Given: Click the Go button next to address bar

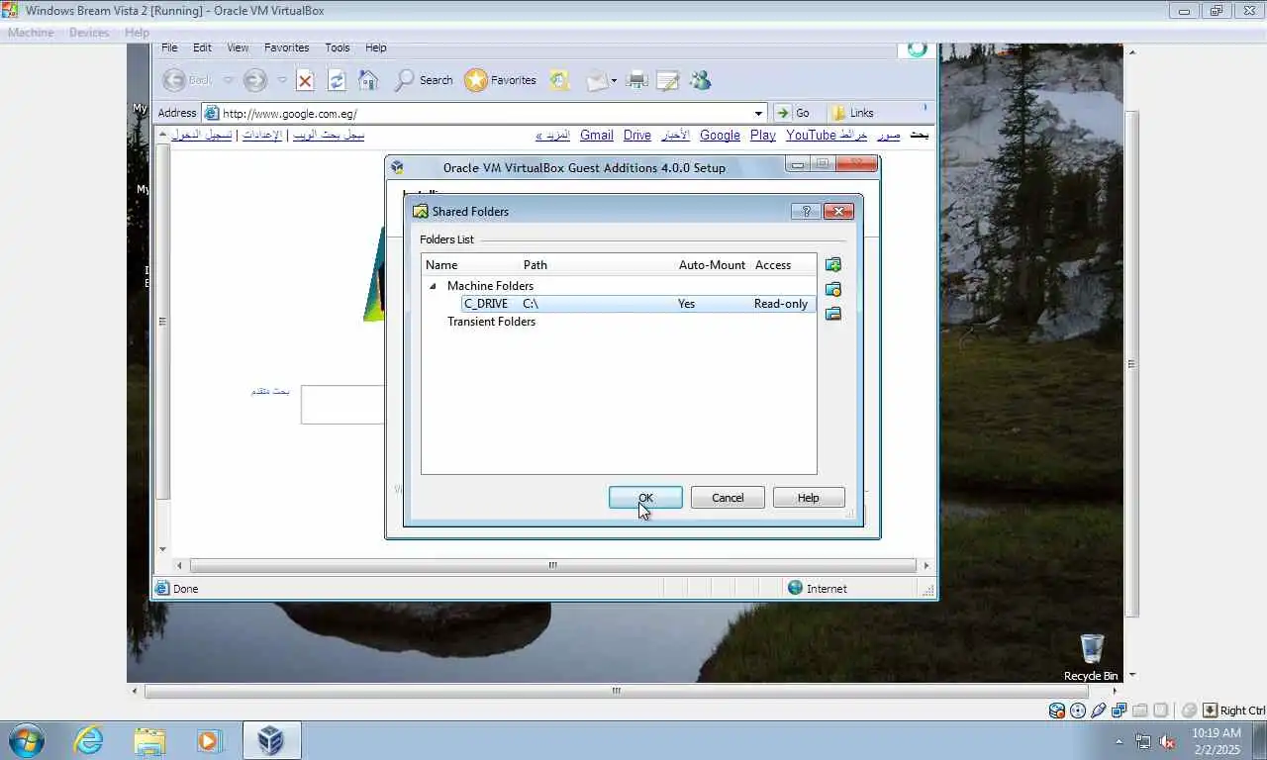Looking at the screenshot, I should (794, 113).
